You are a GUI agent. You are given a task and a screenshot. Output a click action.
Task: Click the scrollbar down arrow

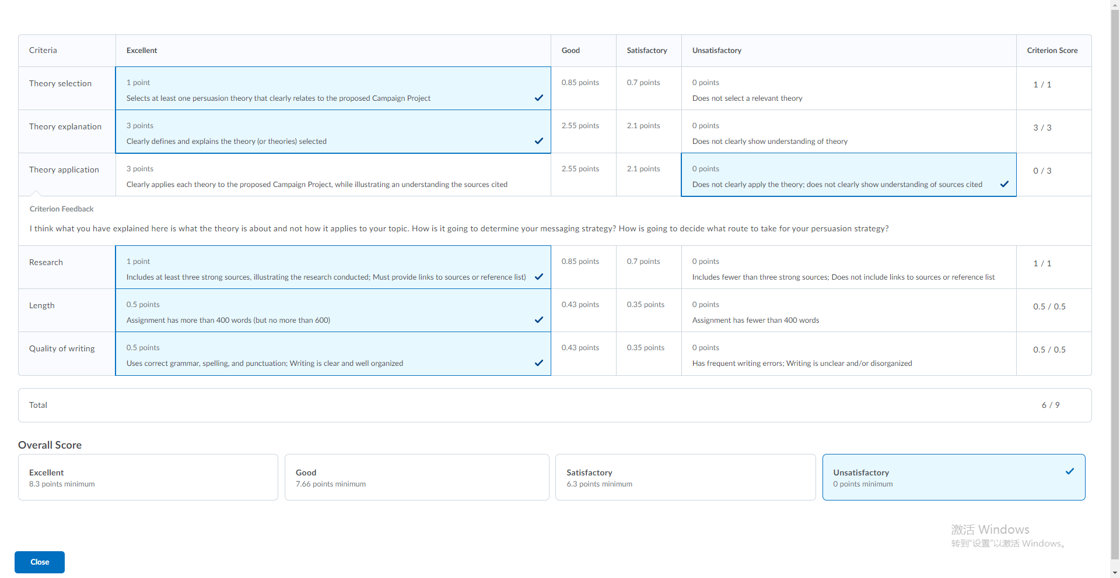pos(1115,573)
